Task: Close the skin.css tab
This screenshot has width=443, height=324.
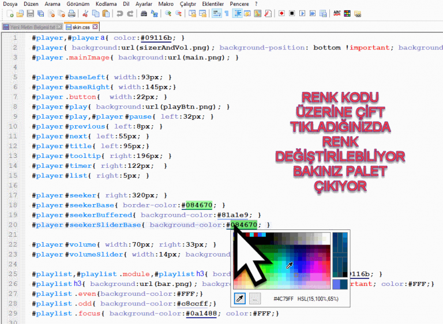Action: [95, 27]
